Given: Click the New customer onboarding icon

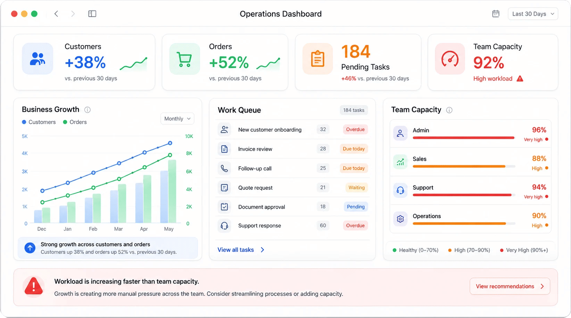Looking at the screenshot, I should tap(224, 129).
